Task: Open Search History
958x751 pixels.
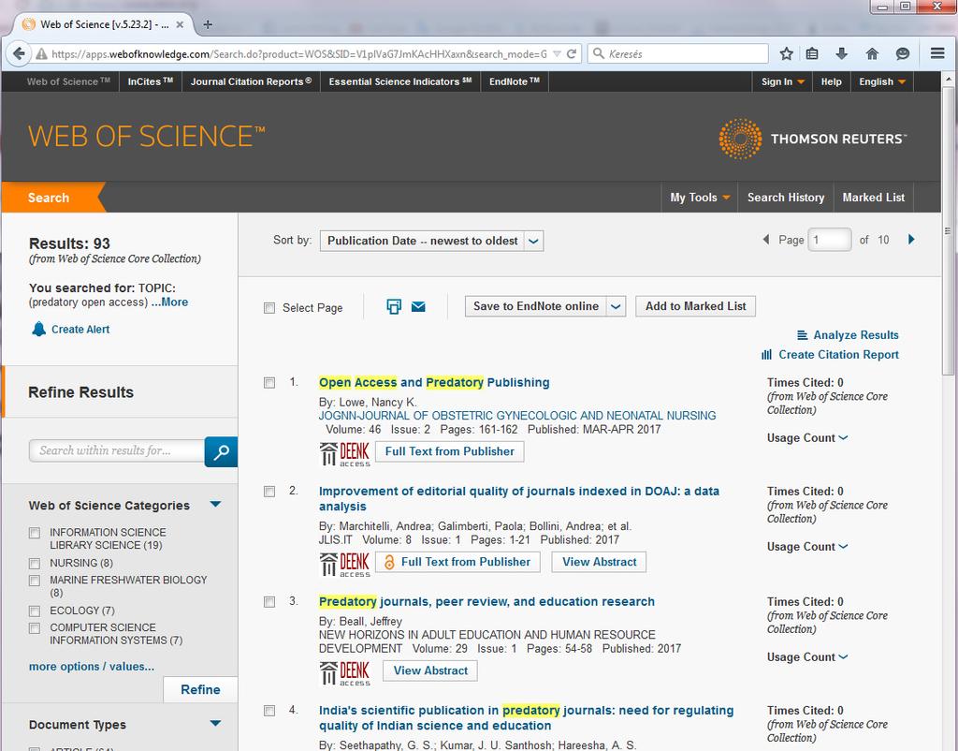Action: pos(786,198)
